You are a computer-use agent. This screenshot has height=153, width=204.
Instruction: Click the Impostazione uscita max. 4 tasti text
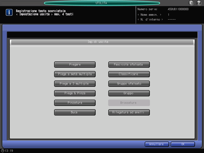tap(45, 14)
